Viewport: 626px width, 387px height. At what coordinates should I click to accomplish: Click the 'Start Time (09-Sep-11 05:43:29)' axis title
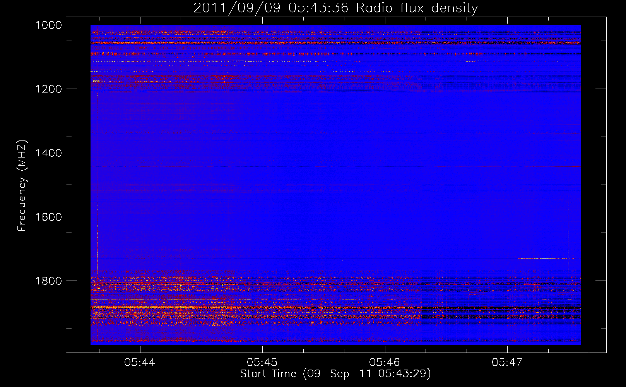pyautogui.click(x=335, y=374)
